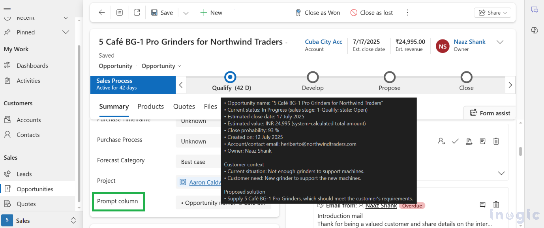Click the Sales Process active stage banner
The width and height of the screenshot is (544, 228).
(133, 84)
